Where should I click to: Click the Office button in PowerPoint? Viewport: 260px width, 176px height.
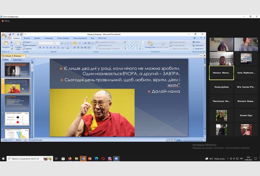pyautogui.click(x=3, y=35)
